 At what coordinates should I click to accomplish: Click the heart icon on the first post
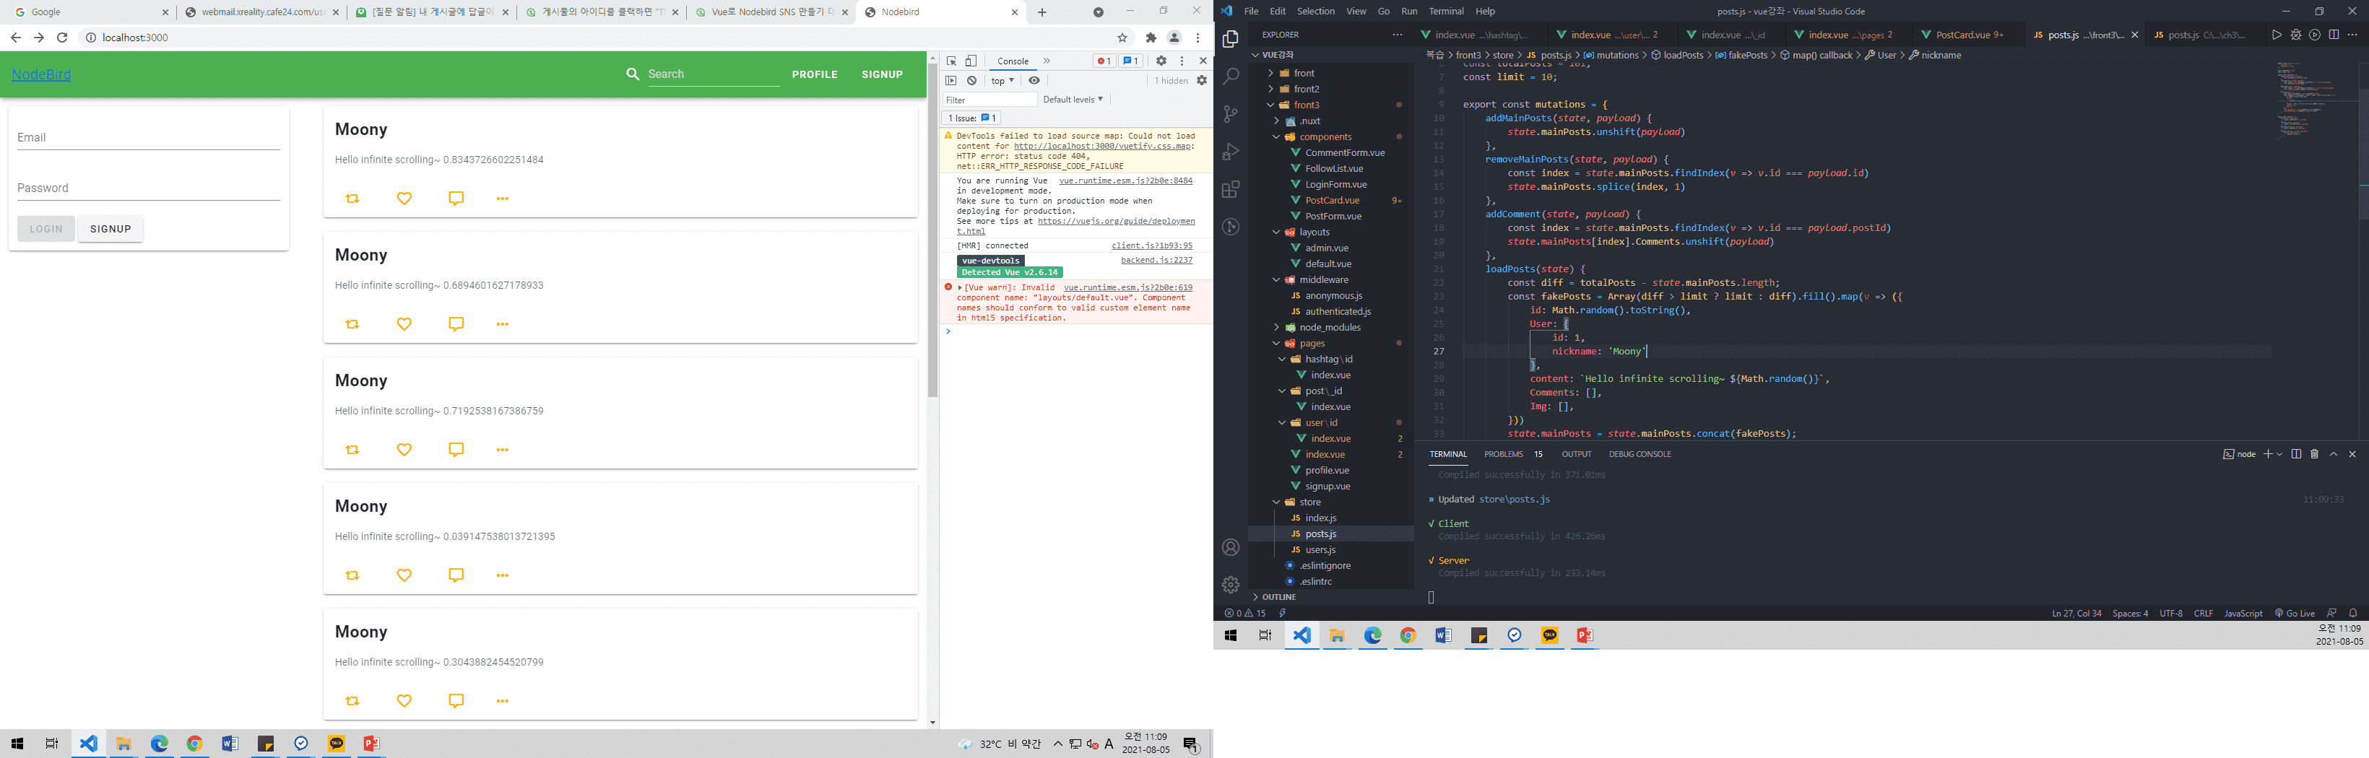pyautogui.click(x=404, y=199)
